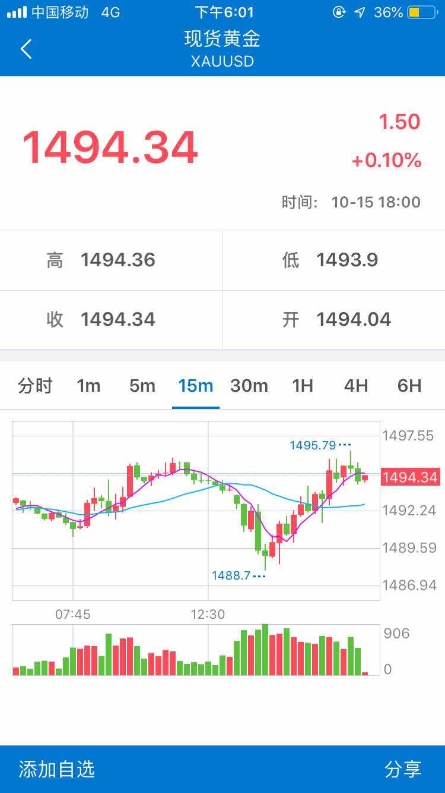
Task: Click the 1494.34 current price tag on chart
Action: 409,477
